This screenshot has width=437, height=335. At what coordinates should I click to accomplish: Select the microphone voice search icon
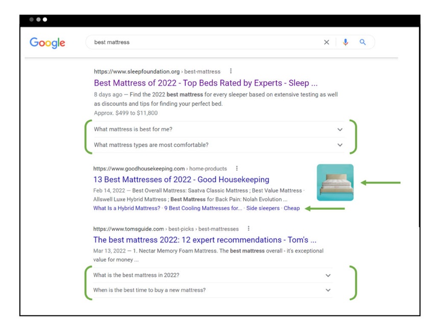345,42
